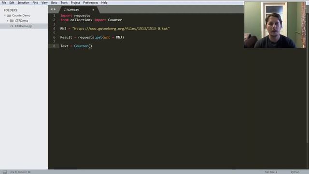Click Counter() on line 8

click(83, 46)
